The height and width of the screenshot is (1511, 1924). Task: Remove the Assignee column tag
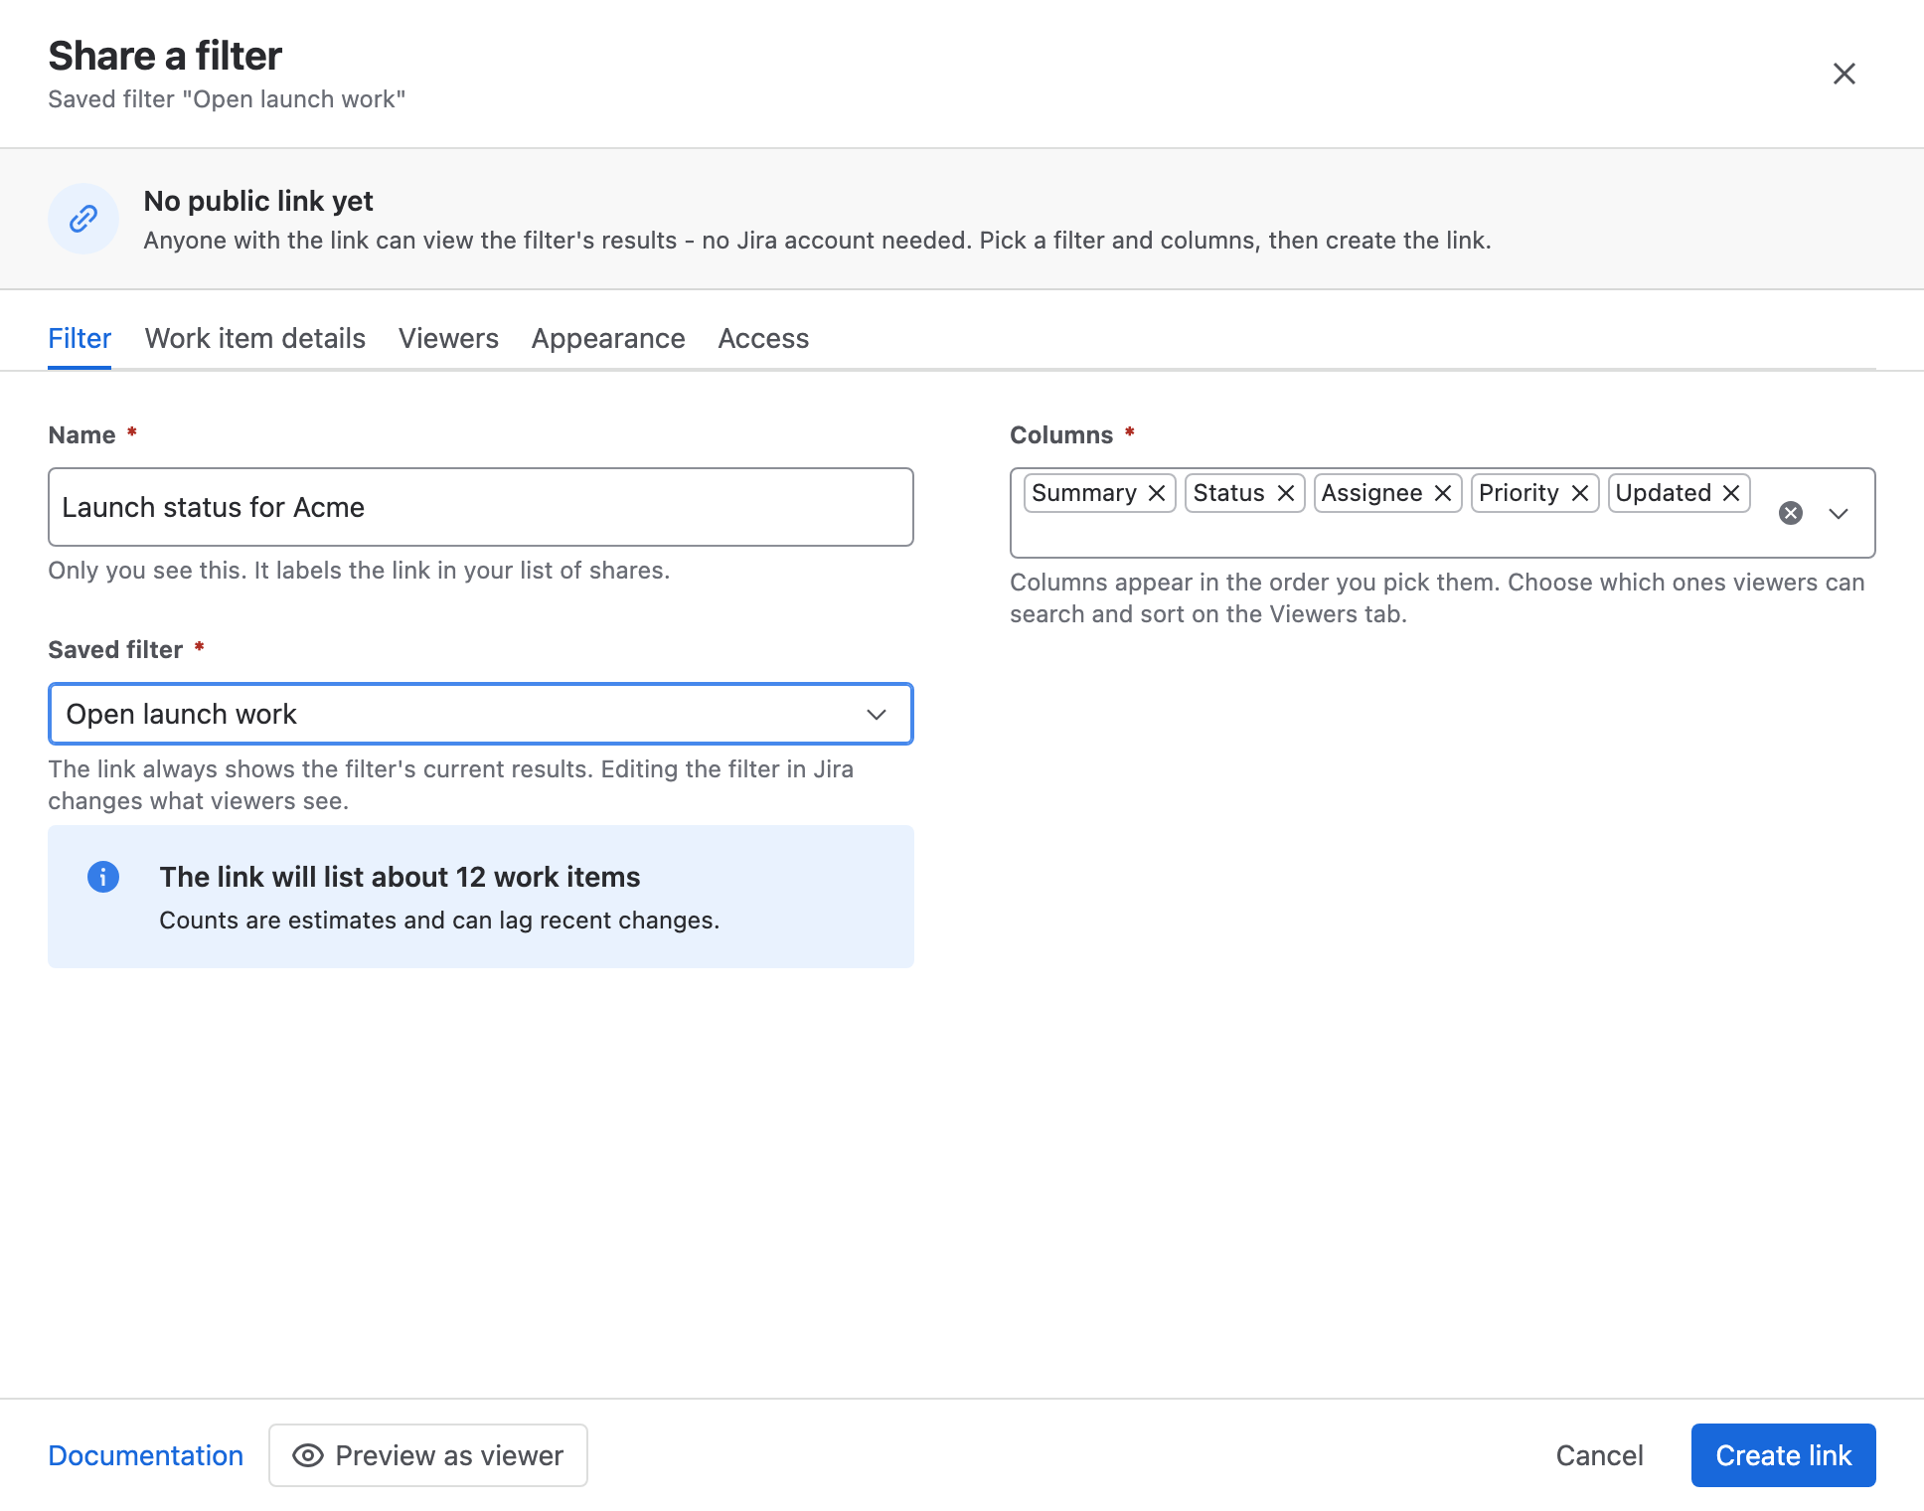(x=1443, y=493)
